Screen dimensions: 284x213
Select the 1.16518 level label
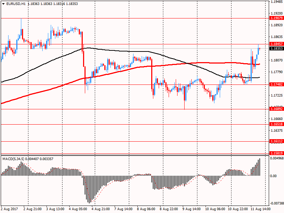coord(277,124)
